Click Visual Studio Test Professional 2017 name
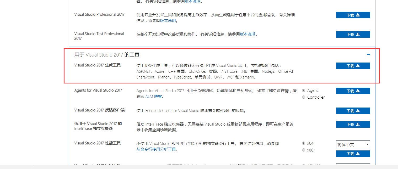Image resolution: width=398 pixels, height=169 pixels. pyautogui.click(x=99, y=36)
